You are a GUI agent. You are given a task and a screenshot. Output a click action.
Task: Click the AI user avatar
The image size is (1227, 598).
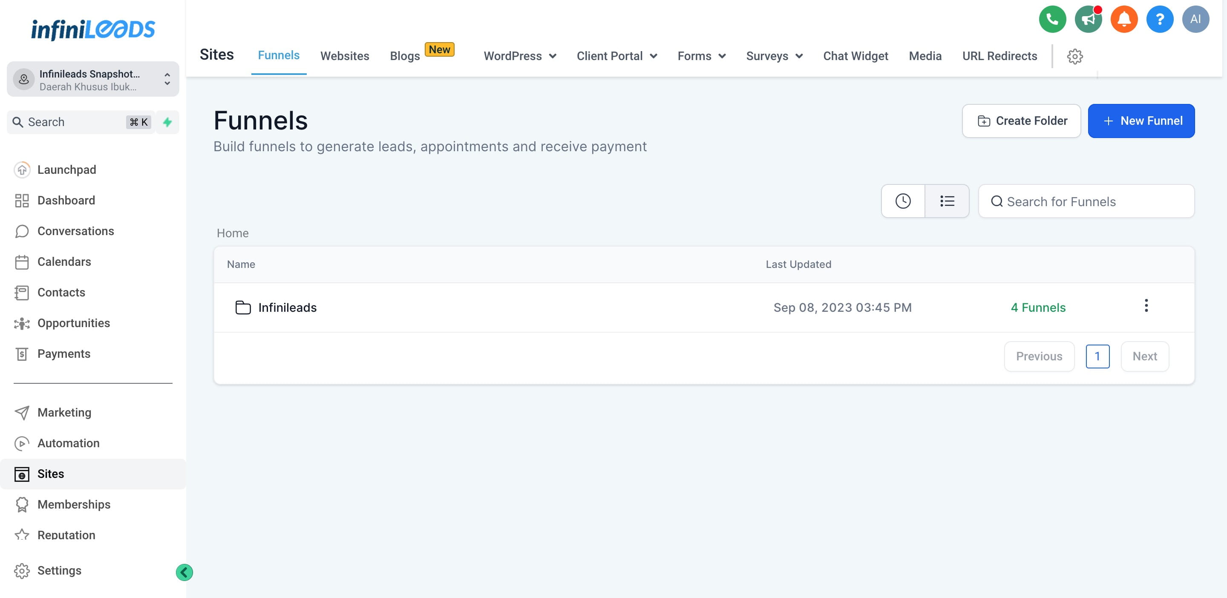[1195, 20]
